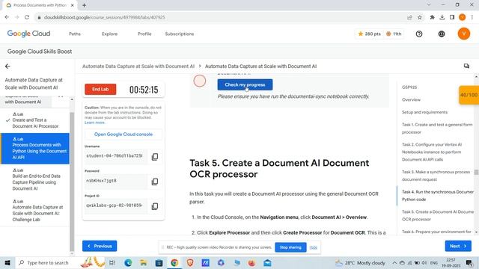
Task: Show hidden system tray icons
Action: point(394,262)
